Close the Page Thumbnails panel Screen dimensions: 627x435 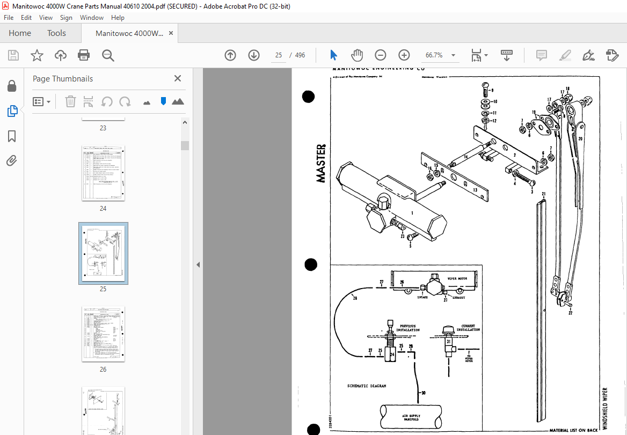178,78
